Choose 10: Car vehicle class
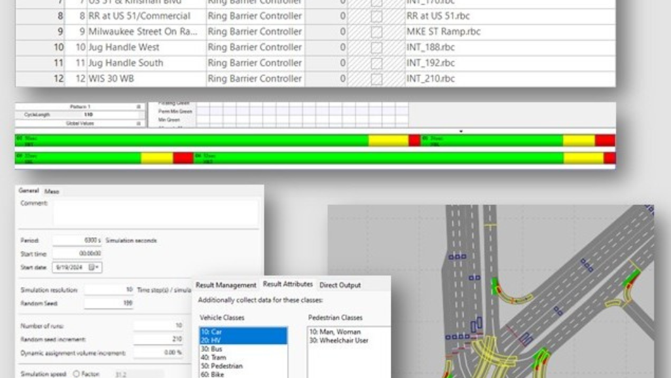This screenshot has width=671, height=378. pyautogui.click(x=211, y=332)
